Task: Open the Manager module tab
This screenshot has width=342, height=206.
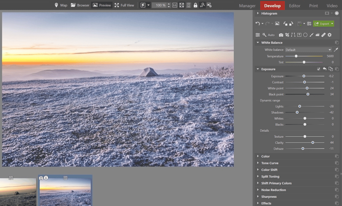Action: pyautogui.click(x=247, y=6)
